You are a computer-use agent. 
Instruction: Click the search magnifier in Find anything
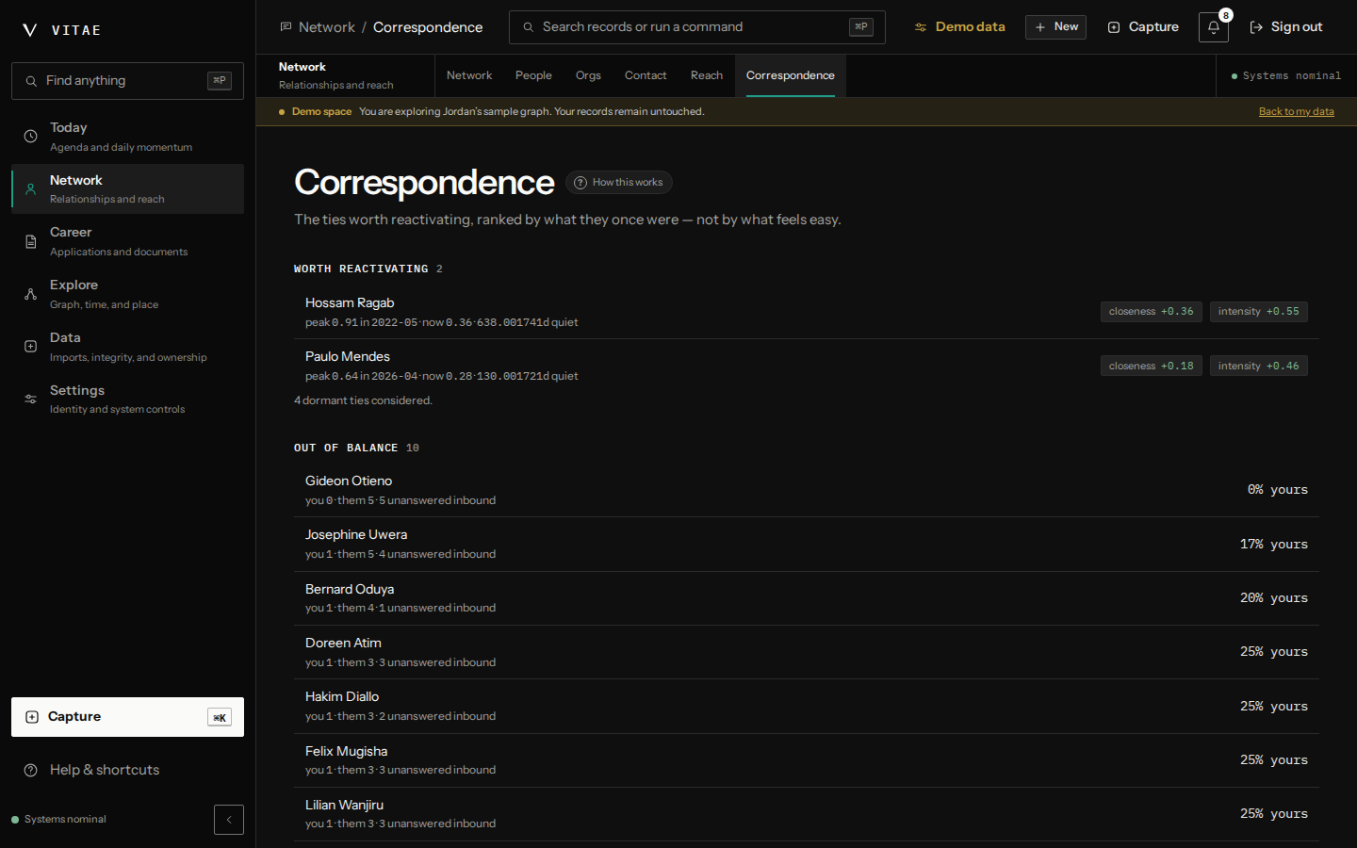(x=31, y=81)
